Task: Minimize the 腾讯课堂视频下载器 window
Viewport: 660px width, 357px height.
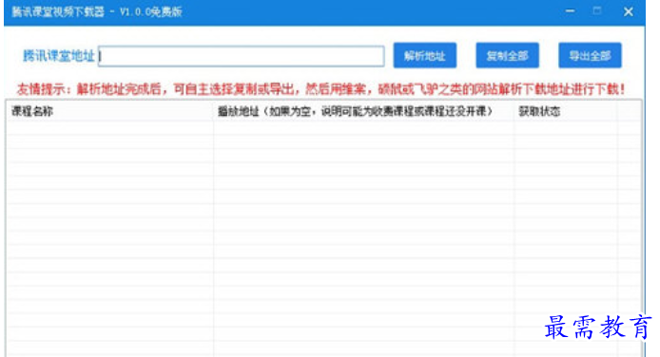Action: pos(570,11)
